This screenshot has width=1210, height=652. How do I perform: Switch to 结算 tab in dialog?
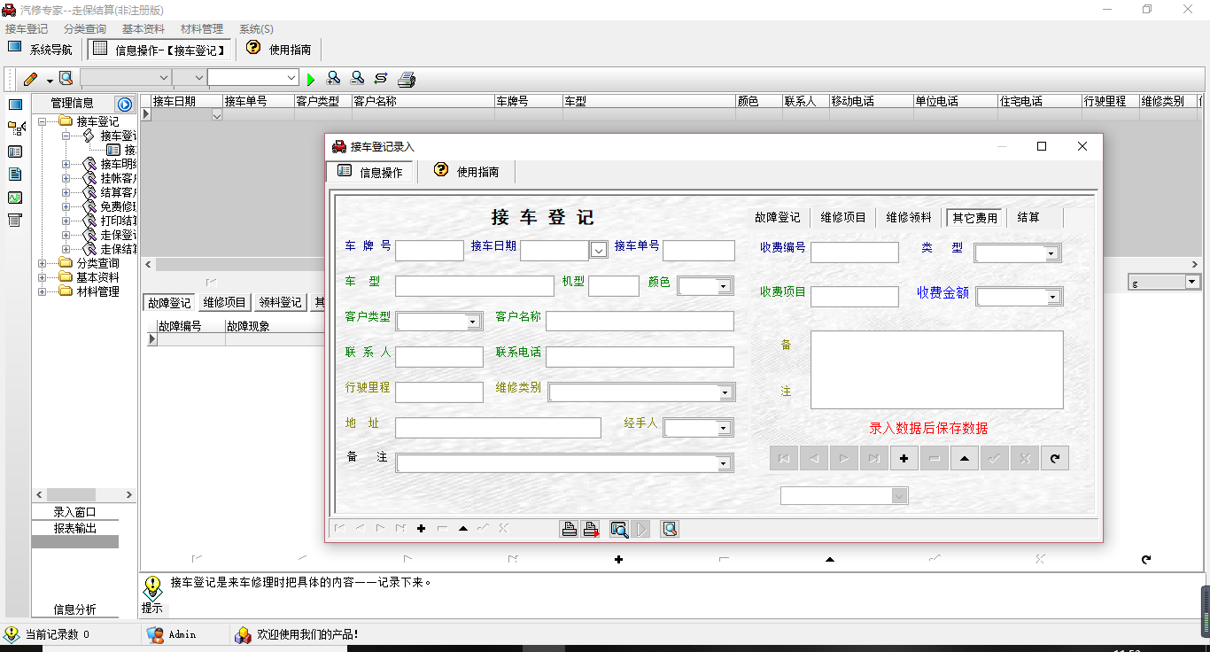click(x=1028, y=217)
